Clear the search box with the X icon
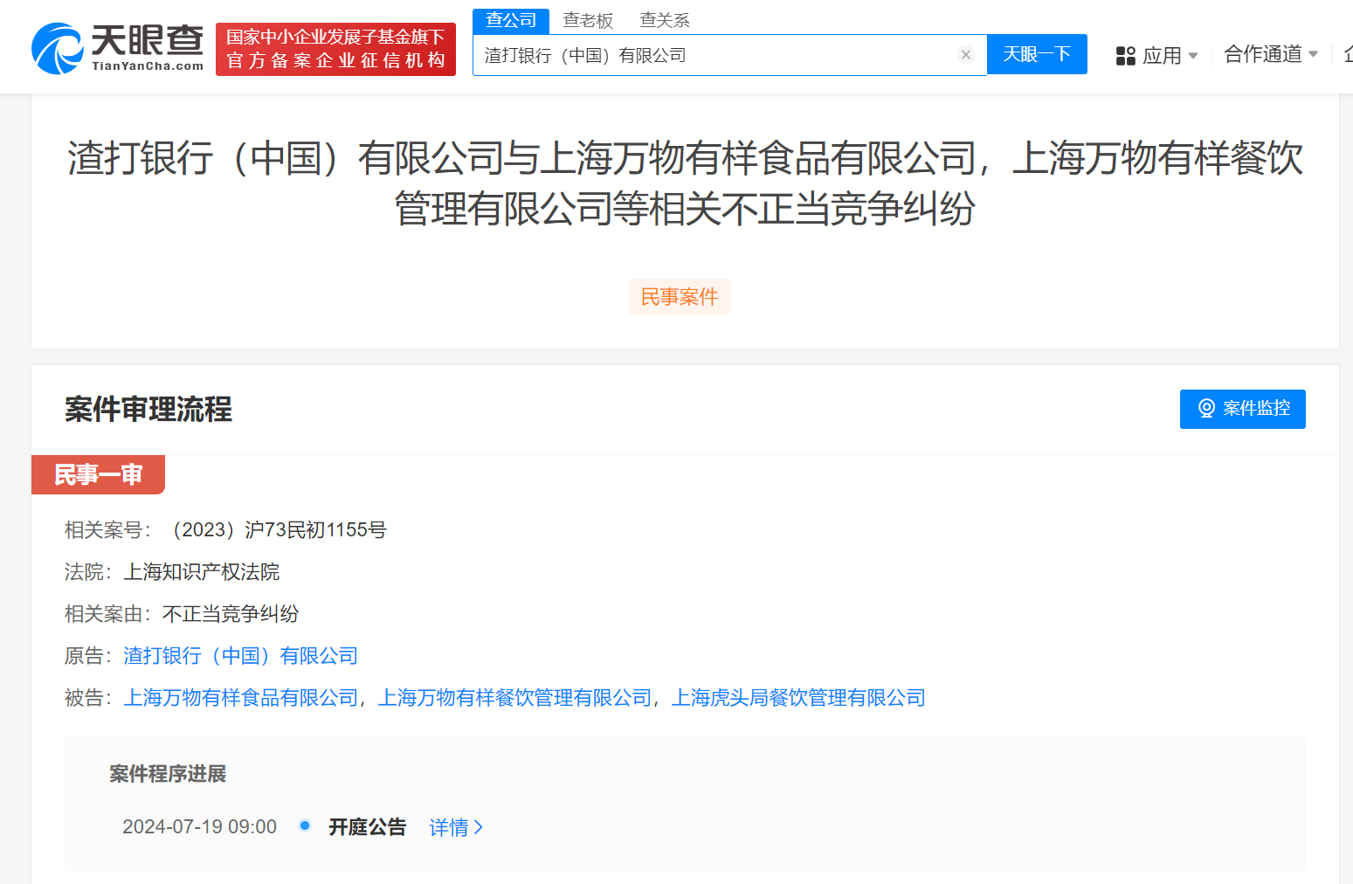 click(x=966, y=55)
